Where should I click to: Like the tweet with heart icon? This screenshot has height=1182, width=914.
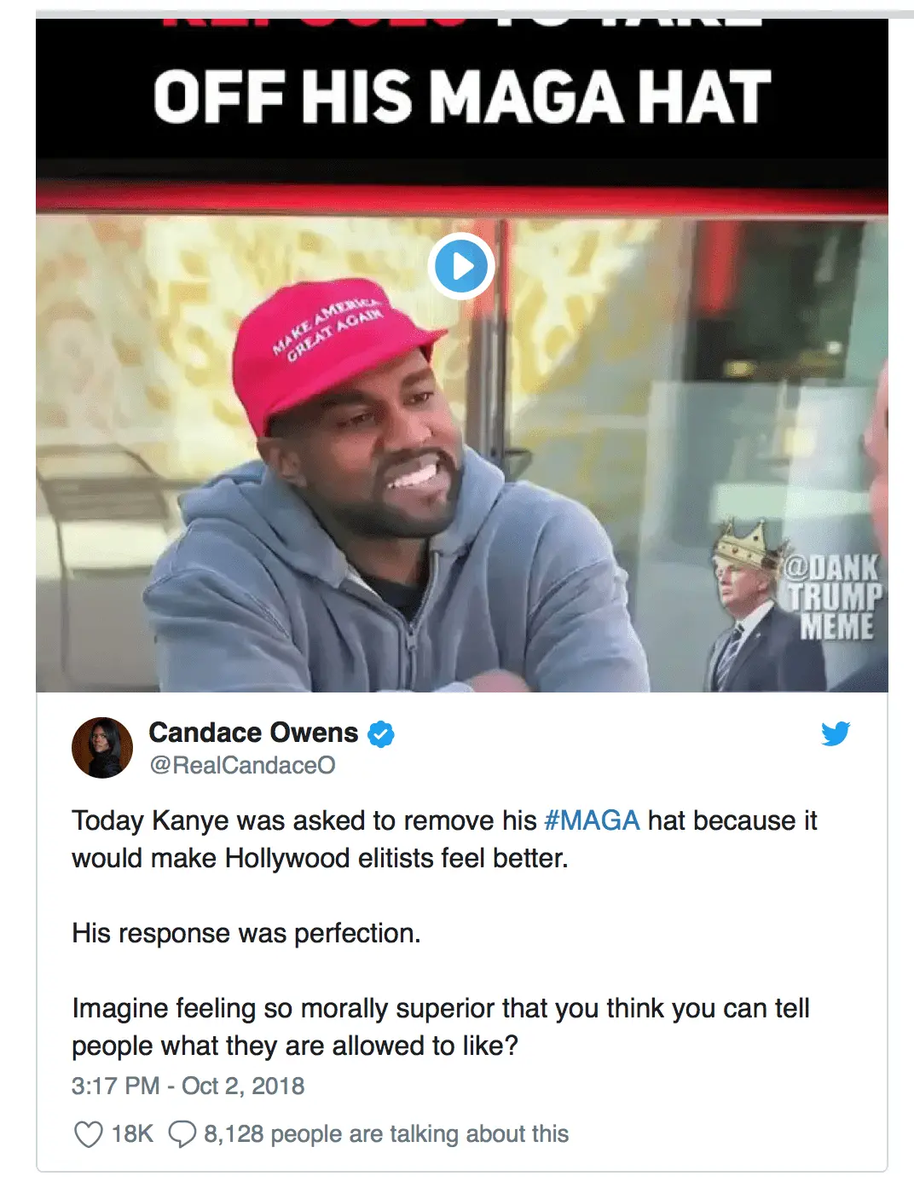pos(89,1134)
